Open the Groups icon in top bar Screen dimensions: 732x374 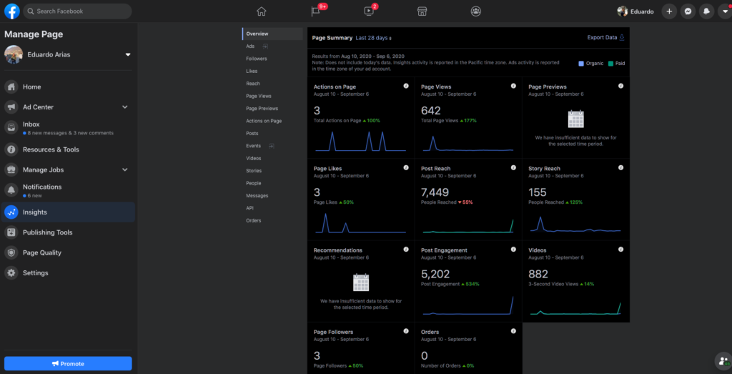pos(475,11)
